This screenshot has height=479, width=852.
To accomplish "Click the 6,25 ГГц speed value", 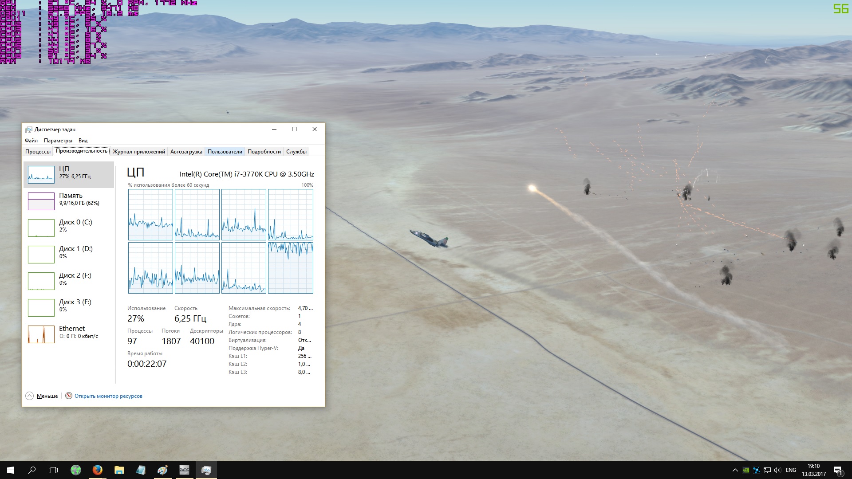I will [x=190, y=318].
